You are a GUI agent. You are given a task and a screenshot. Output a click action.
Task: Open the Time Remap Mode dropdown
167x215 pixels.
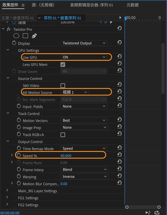[x=84, y=148]
